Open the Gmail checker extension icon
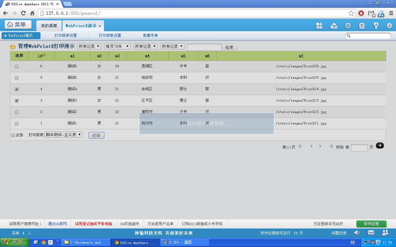Screen dimensions: 396x247 (x=371, y=13)
